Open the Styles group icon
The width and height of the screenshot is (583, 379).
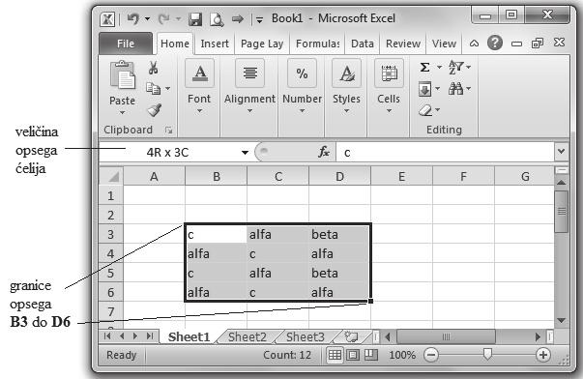click(346, 73)
